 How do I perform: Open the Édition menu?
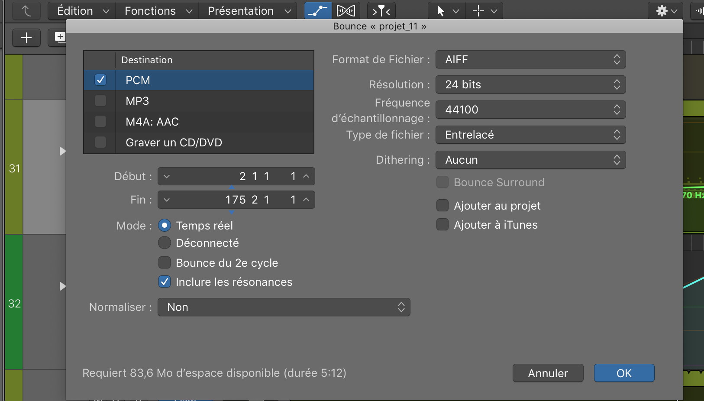click(82, 11)
